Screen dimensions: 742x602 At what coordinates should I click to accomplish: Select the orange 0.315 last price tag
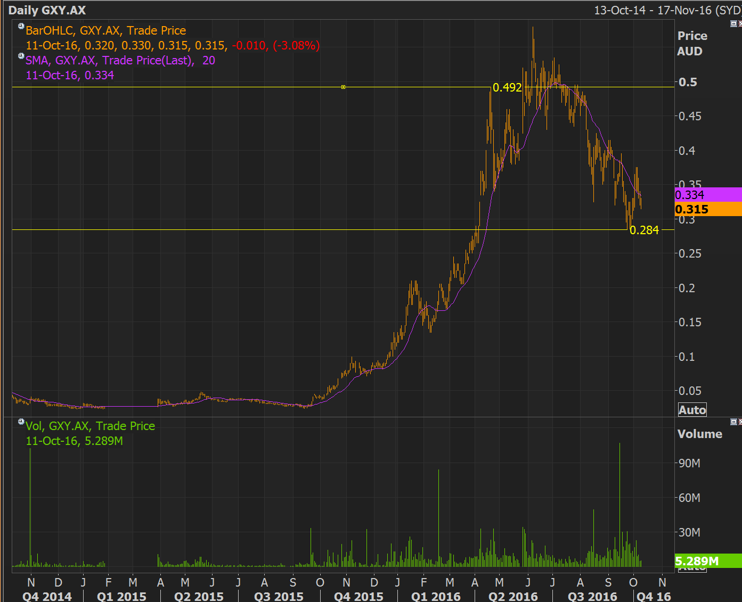[708, 209]
